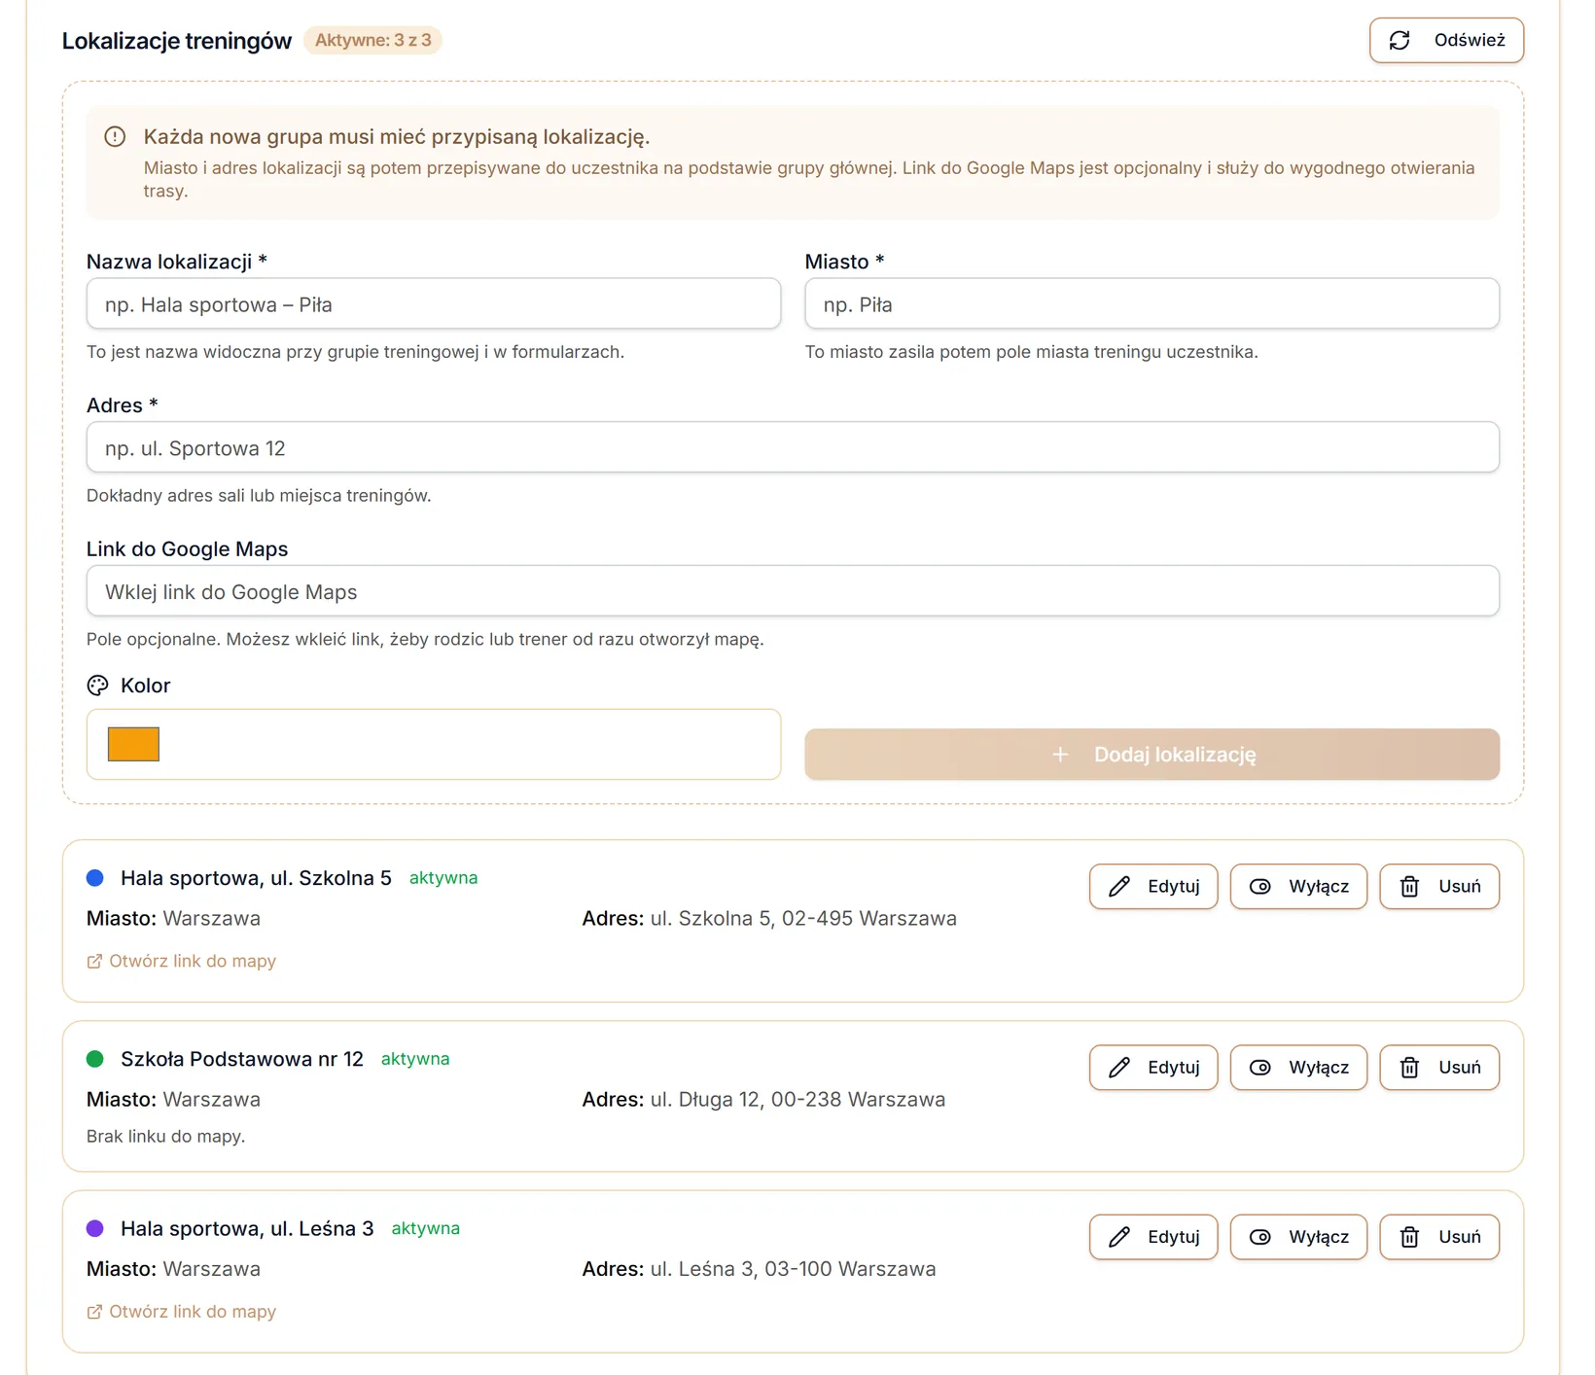The image size is (1595, 1375).
Task: Click address ul. Leśna 3, 03-100 Warszawa
Action: tap(793, 1269)
